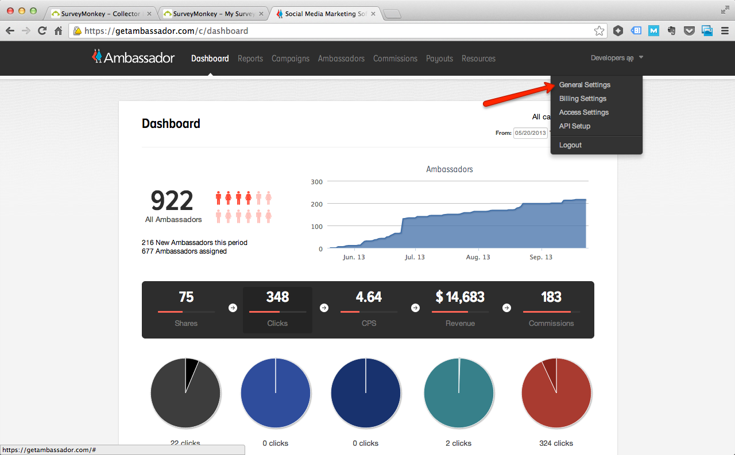Click the Ambassador logo in header

(x=133, y=57)
